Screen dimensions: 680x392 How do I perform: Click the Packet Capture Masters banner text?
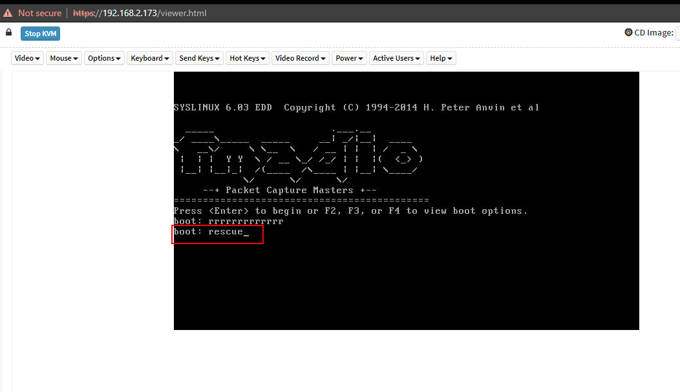click(x=290, y=190)
